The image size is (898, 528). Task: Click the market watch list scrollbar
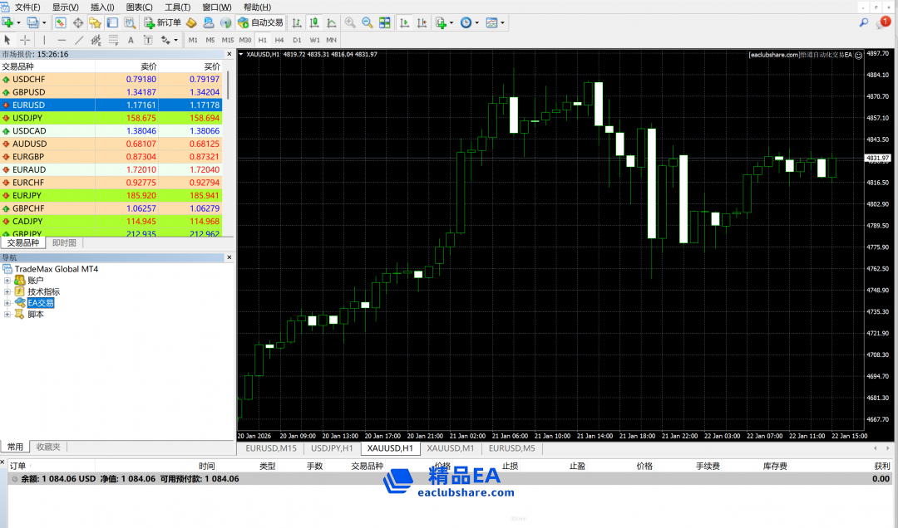(229, 91)
